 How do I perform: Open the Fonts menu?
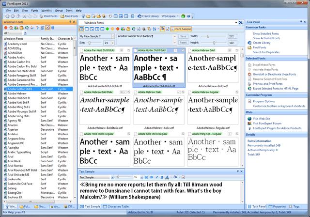pyautogui.click(x=34, y=11)
